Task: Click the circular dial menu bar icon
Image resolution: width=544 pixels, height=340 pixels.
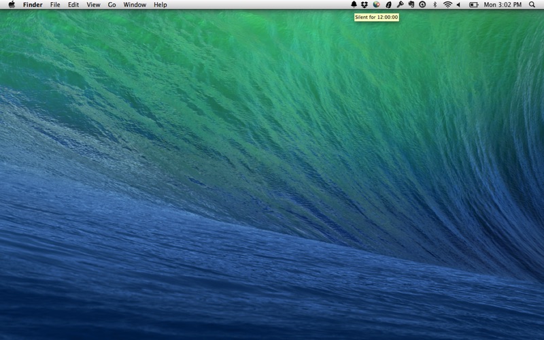Action: (422, 5)
